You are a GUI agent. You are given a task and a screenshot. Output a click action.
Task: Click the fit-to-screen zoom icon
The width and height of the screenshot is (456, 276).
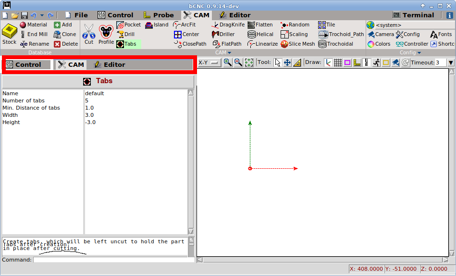249,63
